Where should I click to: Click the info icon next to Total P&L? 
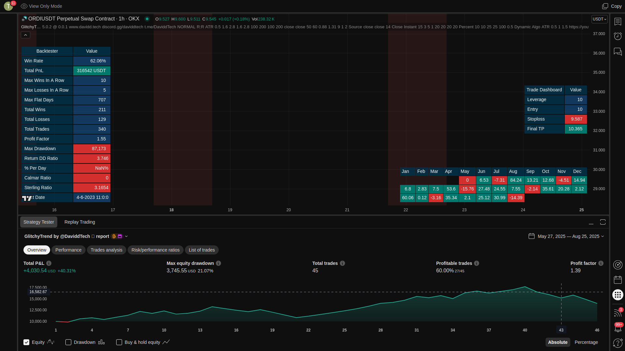tap(49, 263)
